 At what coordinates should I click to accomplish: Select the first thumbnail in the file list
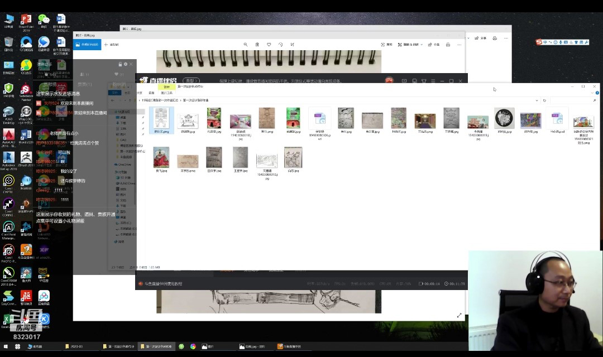(x=161, y=120)
